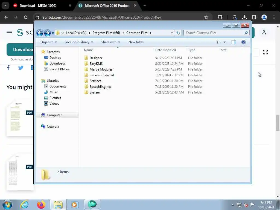
Task: Select the System folder
Action: click(x=95, y=92)
